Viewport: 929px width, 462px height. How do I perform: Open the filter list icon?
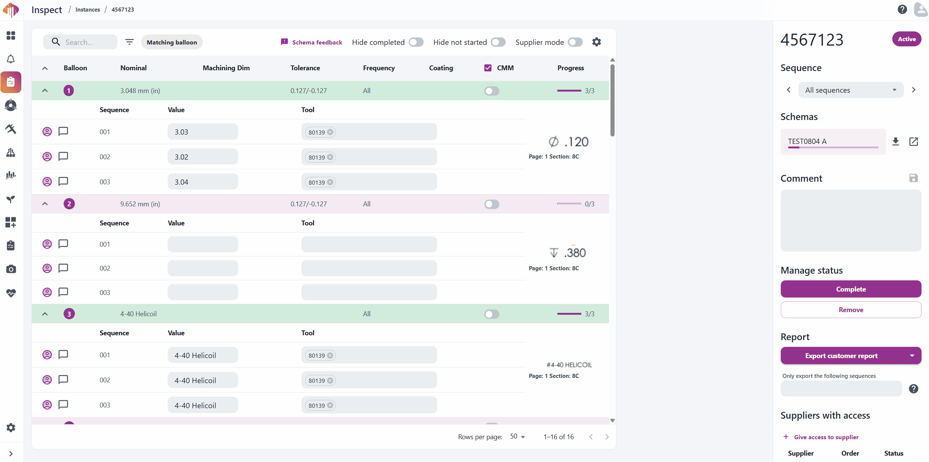tap(129, 42)
